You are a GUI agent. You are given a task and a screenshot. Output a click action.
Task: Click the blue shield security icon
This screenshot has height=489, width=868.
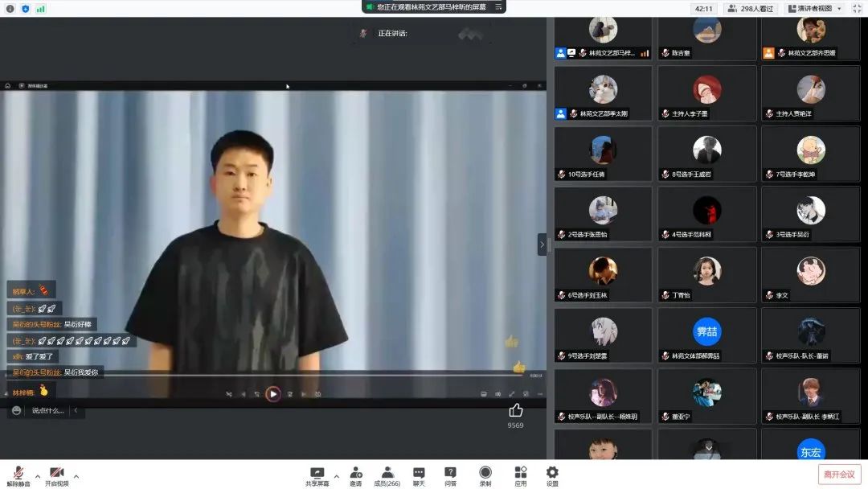pyautogui.click(x=26, y=9)
